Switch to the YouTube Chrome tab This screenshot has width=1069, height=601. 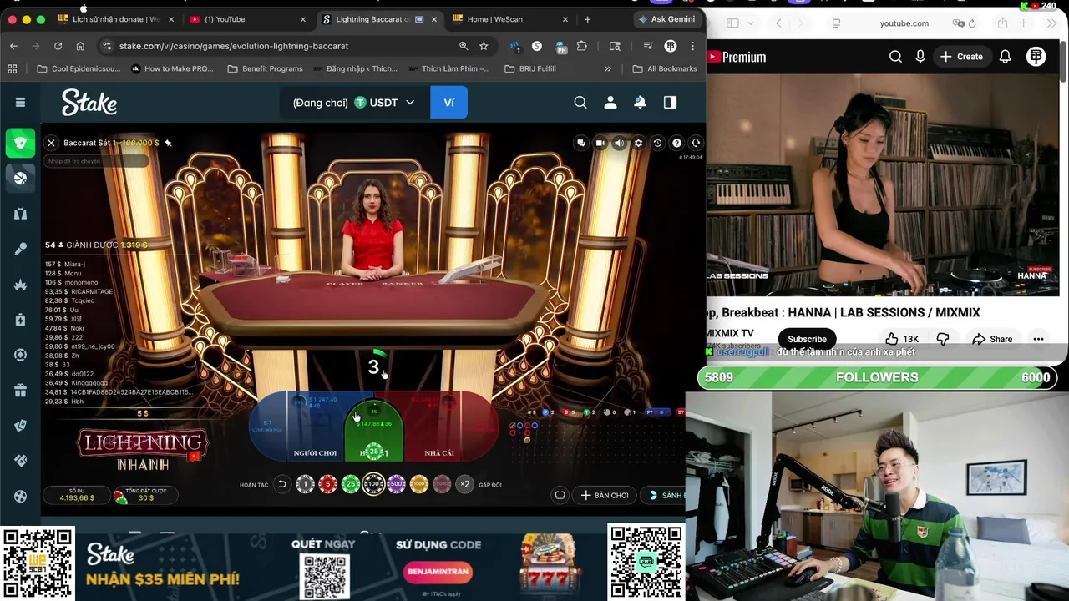tap(246, 18)
